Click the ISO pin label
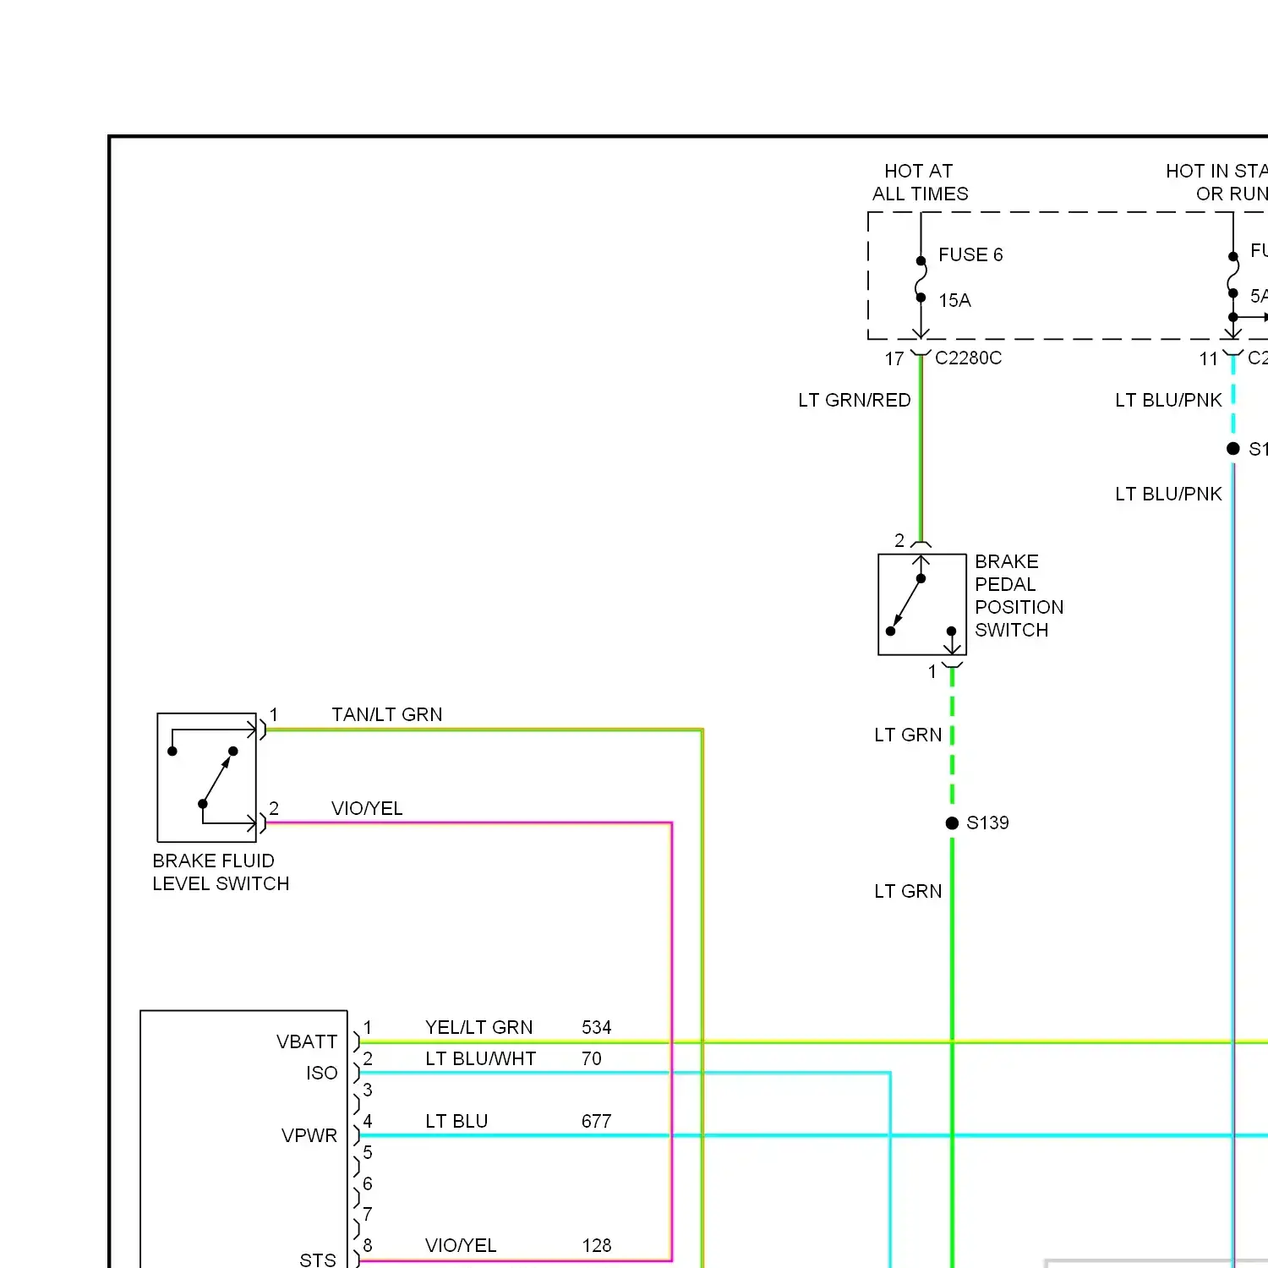The height and width of the screenshot is (1268, 1268). [x=322, y=1073]
